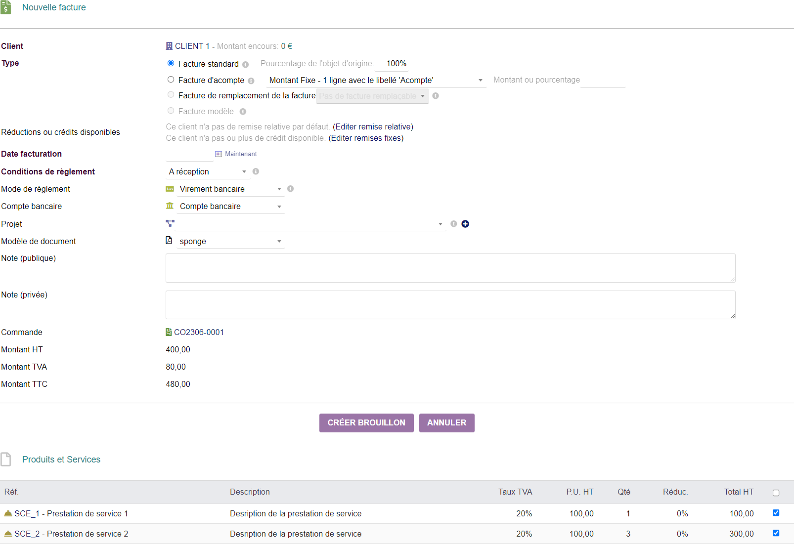794x544 pixels.
Task: Click the service icon for SCE_1
Action: 8,513
